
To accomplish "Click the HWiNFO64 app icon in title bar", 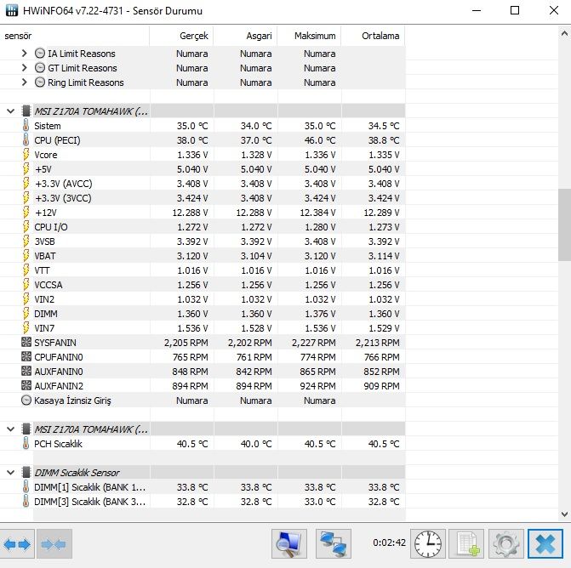I will pos(12,10).
